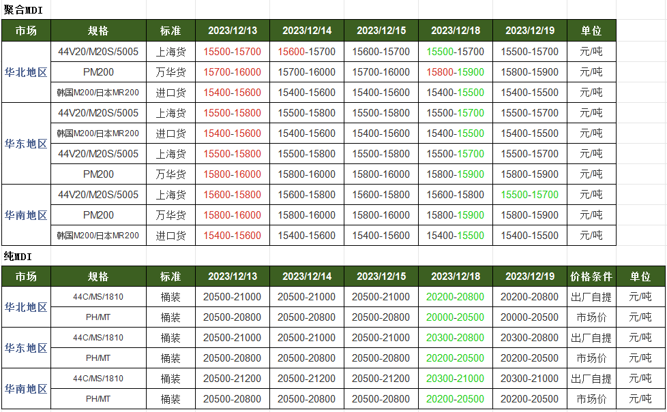The width and height of the screenshot is (667, 412).
Task: Select the "价格条件" column header
Action: pos(591,276)
